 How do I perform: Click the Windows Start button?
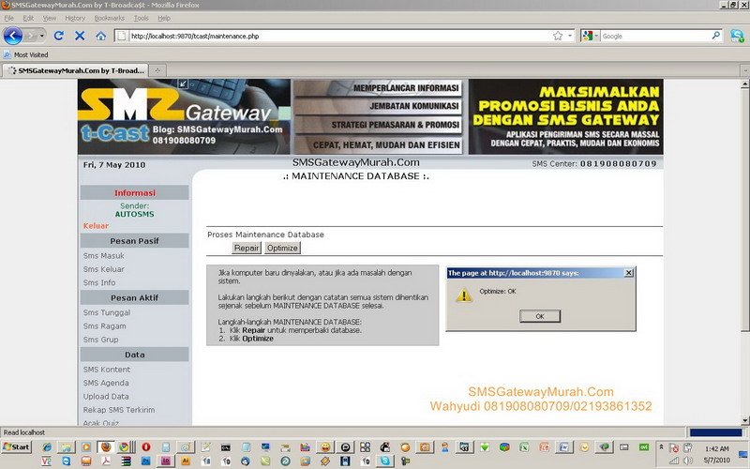[x=16, y=447]
